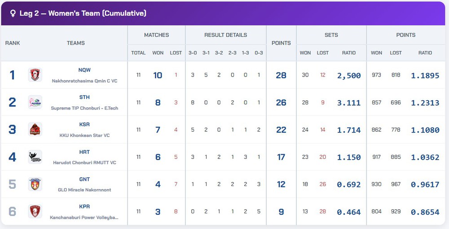
Task: Click the GLO Miracle Nakornnont logo
Action: (35, 184)
